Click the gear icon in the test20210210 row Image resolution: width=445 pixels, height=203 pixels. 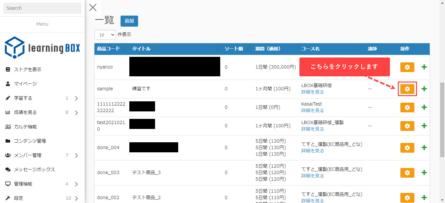[407, 126]
